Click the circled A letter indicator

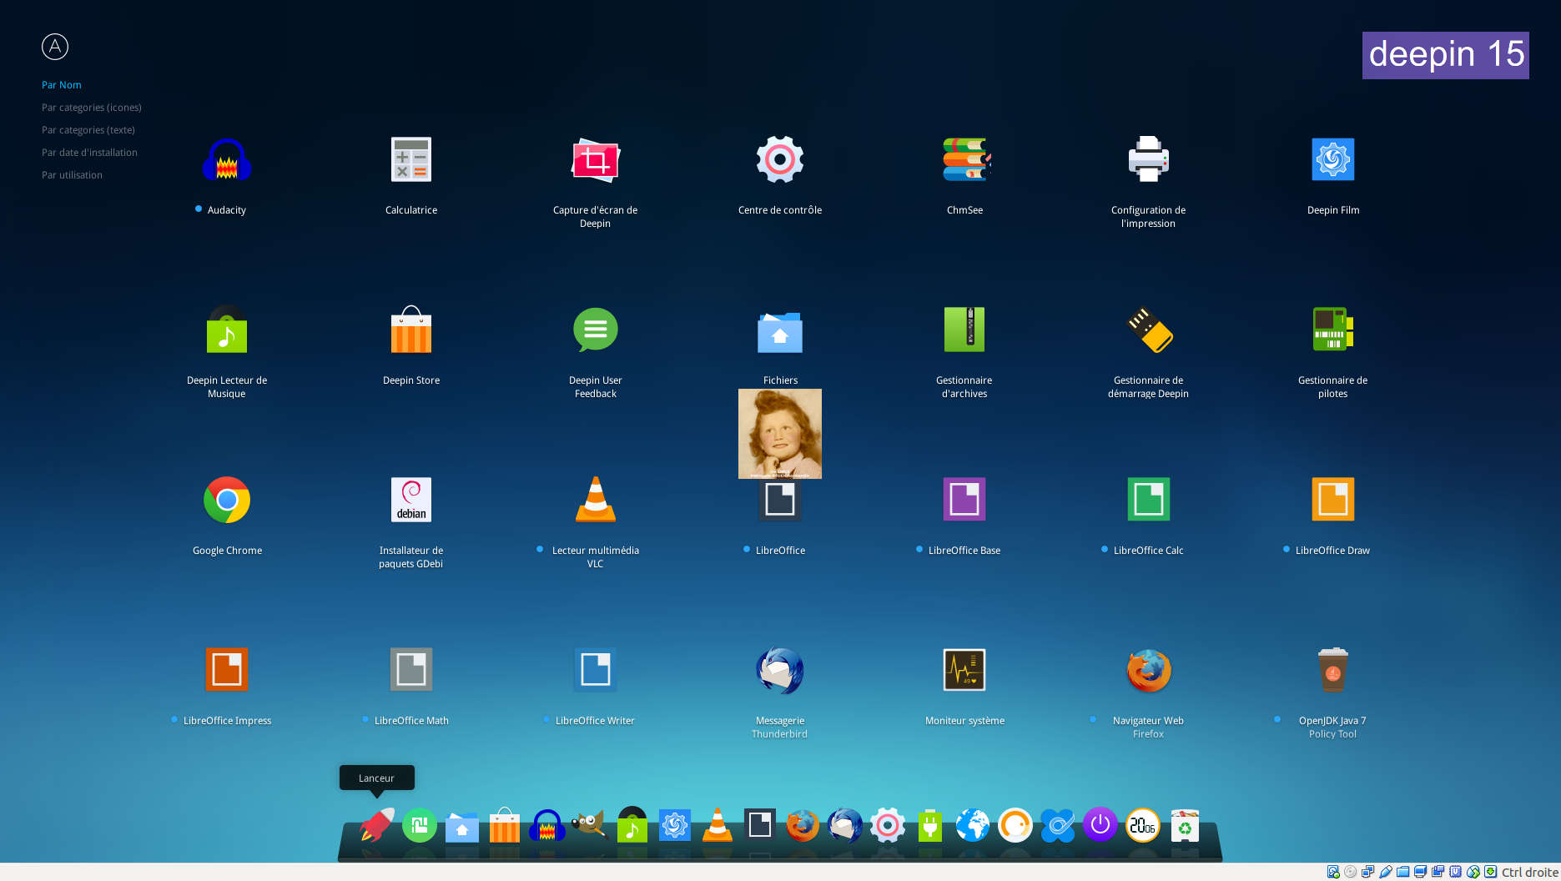55,47
